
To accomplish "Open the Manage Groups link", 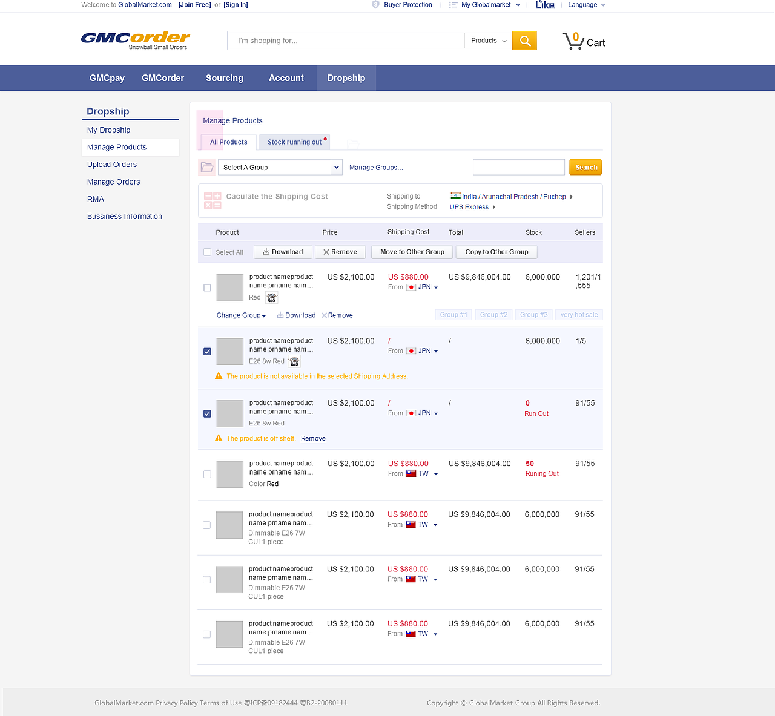I will point(376,168).
